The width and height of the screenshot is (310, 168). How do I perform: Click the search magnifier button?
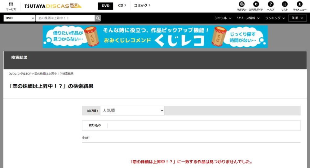[98, 18]
